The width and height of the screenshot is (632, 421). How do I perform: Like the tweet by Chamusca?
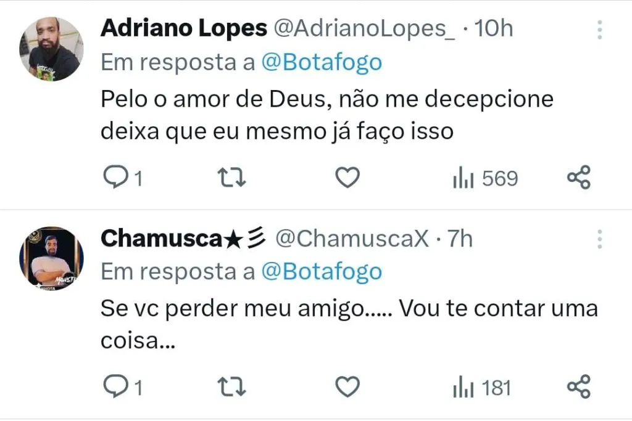tap(347, 388)
